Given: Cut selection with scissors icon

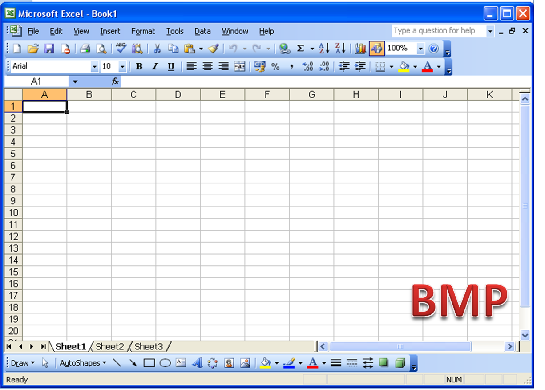Looking at the screenshot, I should (157, 49).
